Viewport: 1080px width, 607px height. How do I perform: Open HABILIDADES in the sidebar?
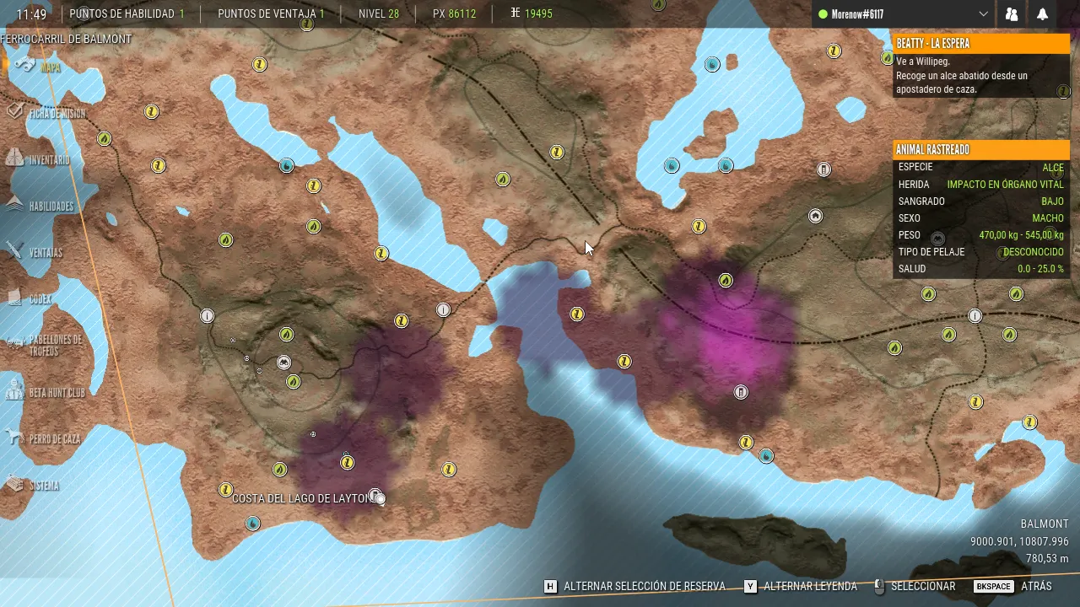tap(40, 206)
